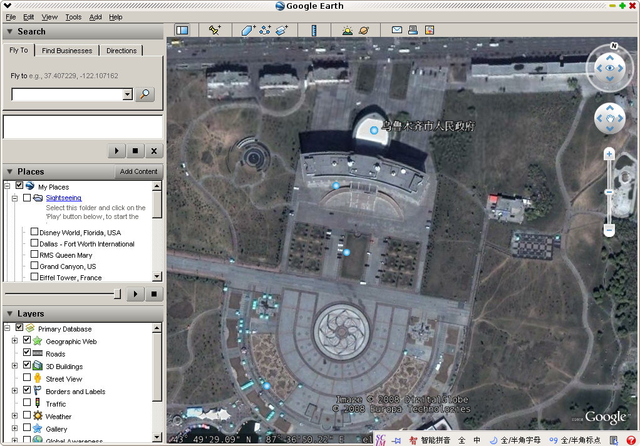Toggle the sidebar panel button
The width and height of the screenshot is (640, 446).
pos(182,30)
